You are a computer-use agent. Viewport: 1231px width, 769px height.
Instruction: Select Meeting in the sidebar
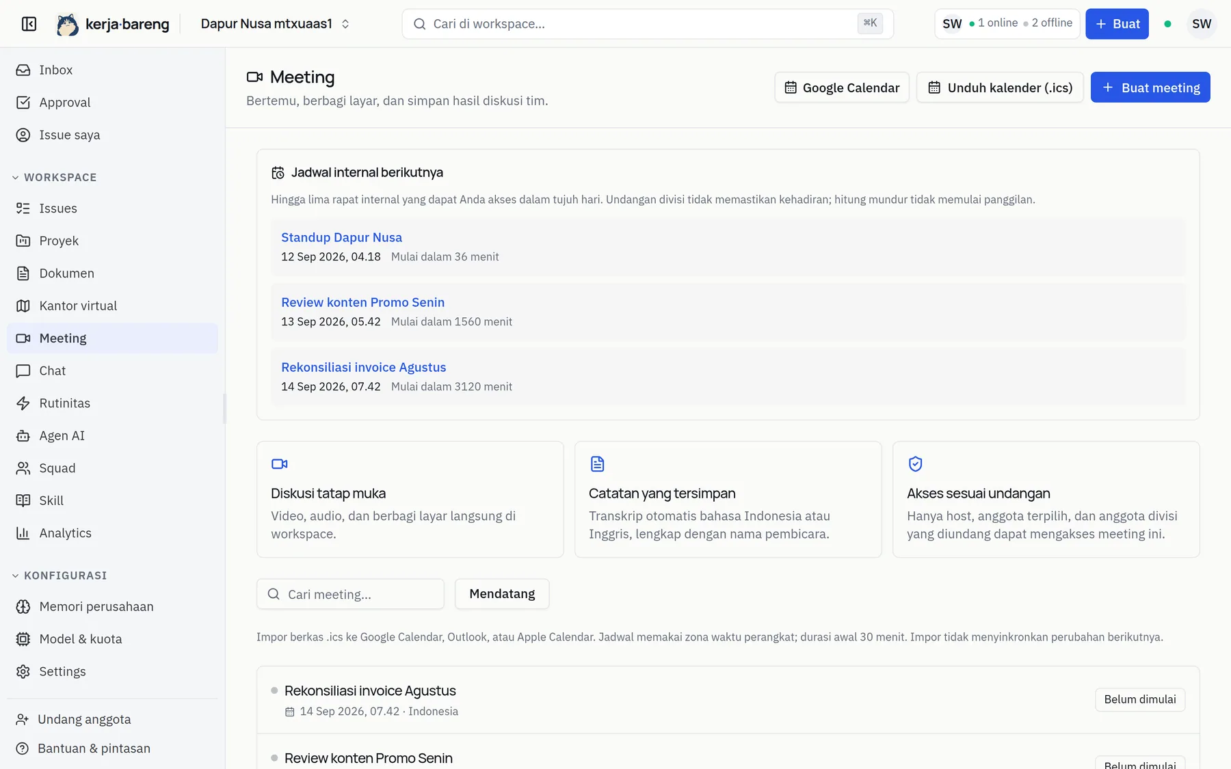pos(112,338)
